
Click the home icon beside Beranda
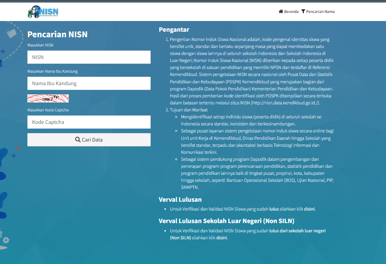pos(281,11)
